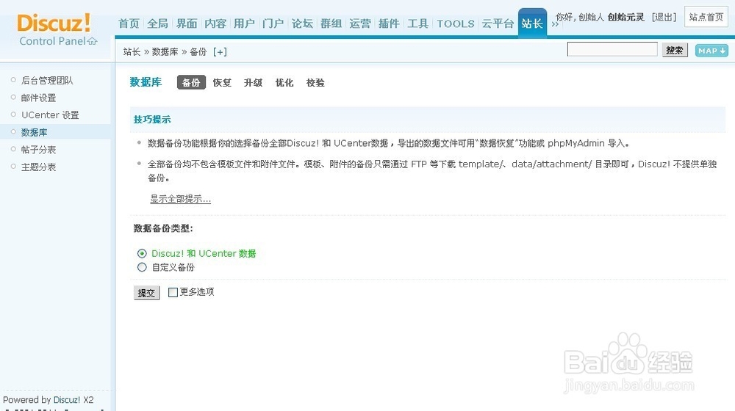The height and width of the screenshot is (411, 735).
Task: Expand more top menus via » arrow
Action: (555, 24)
